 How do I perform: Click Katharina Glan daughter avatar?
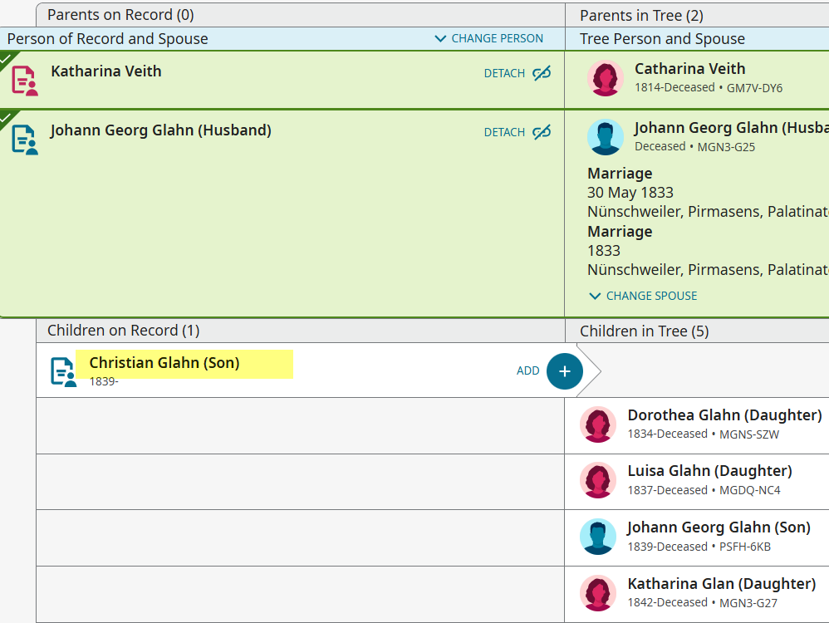click(x=598, y=593)
